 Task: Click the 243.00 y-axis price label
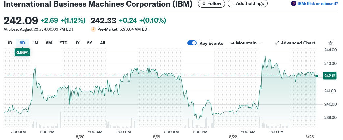pyautogui.click(x=330, y=64)
